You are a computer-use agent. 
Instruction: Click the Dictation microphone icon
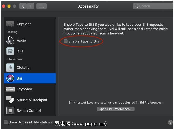10,68
